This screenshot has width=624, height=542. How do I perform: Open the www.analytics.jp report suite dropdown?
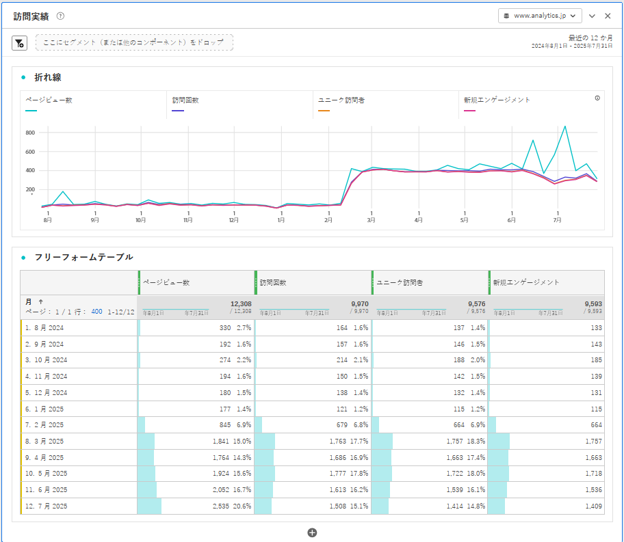tap(540, 16)
